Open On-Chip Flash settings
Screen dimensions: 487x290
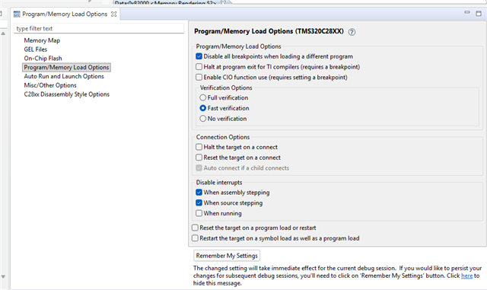(43, 59)
